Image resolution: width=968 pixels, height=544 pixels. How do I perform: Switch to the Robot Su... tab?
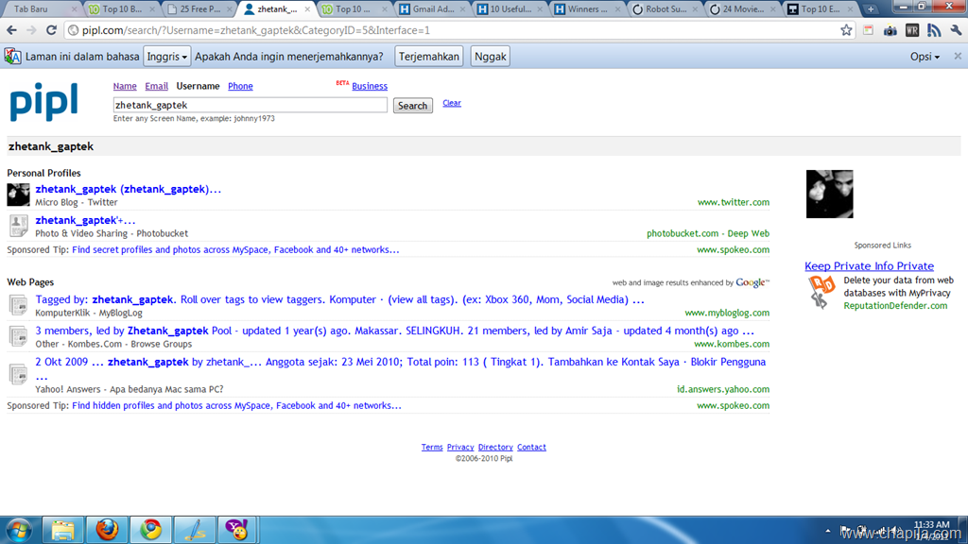point(666,9)
